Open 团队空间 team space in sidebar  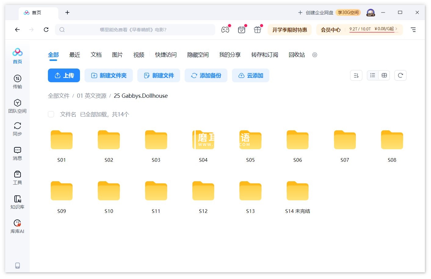click(17, 106)
